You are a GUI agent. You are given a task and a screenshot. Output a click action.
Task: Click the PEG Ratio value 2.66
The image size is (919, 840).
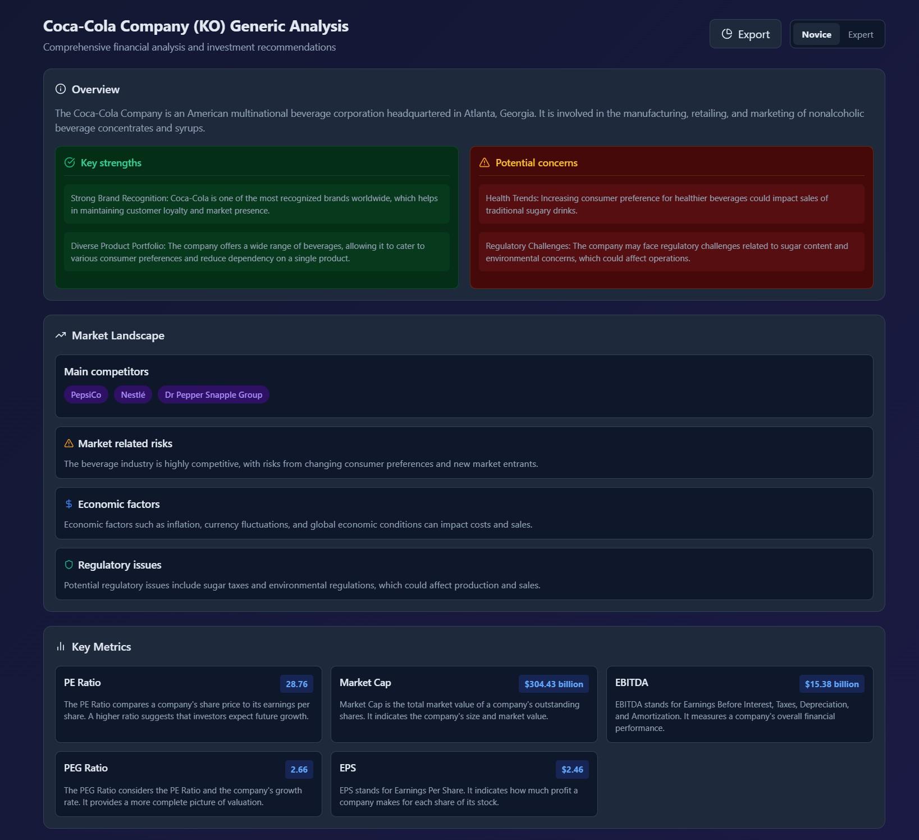click(x=299, y=769)
